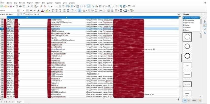Click the Sort ascending icon
Viewport: 210px width, 104px height.
(81, 6)
